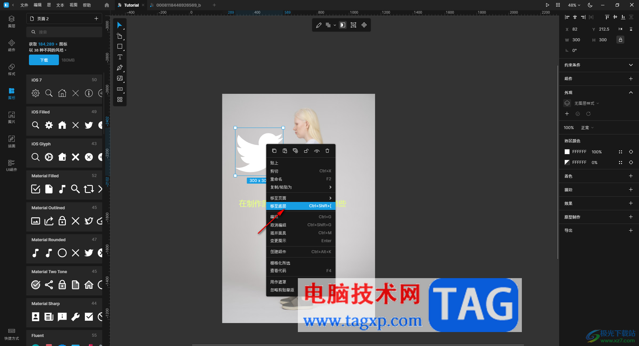Click the first FFFFFF 100% color swatch
The height and width of the screenshot is (346, 639).
point(567,152)
